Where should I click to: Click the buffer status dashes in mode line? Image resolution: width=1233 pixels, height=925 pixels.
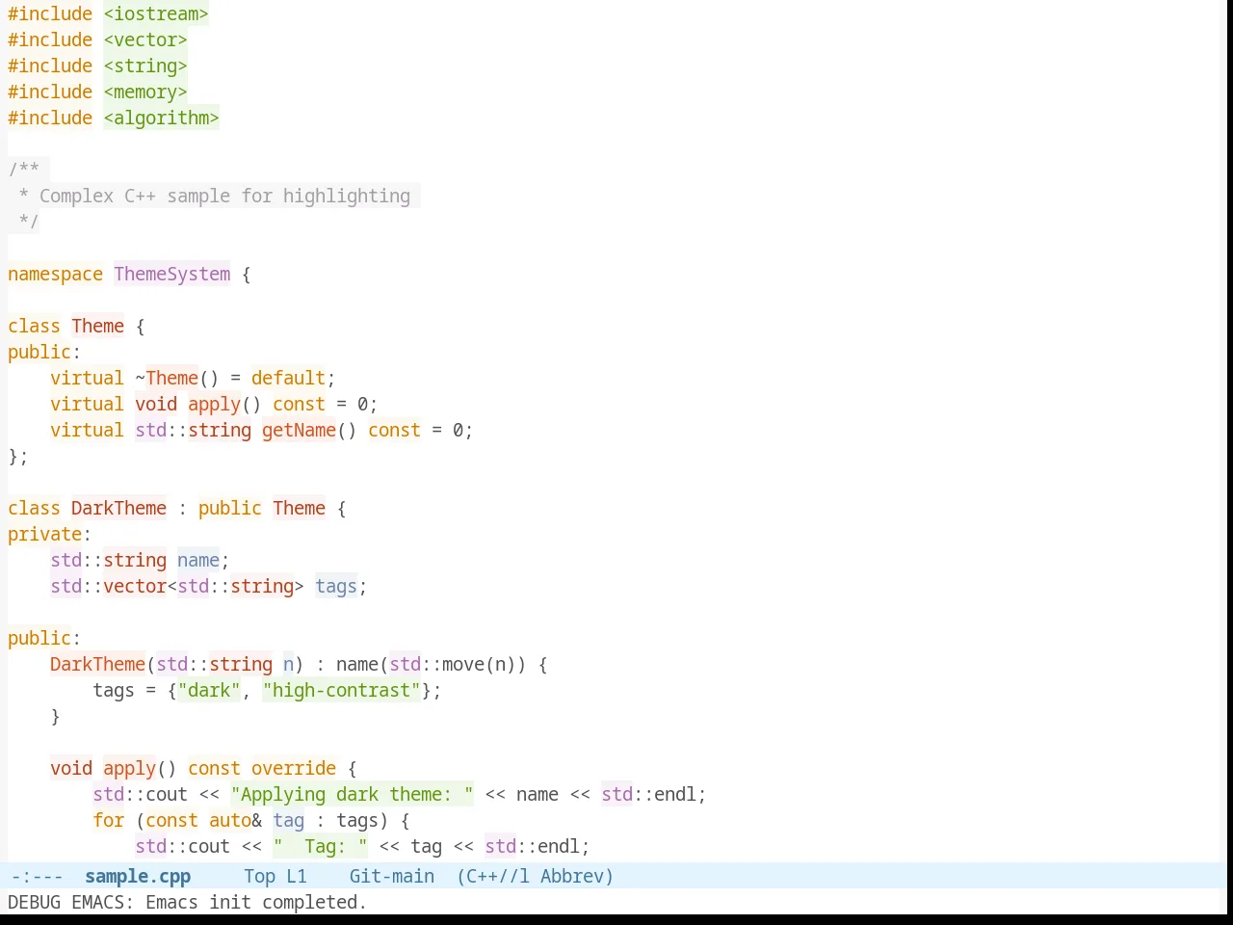[x=37, y=876]
